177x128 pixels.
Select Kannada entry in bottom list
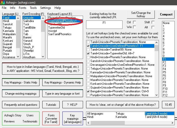coord(121,117)
